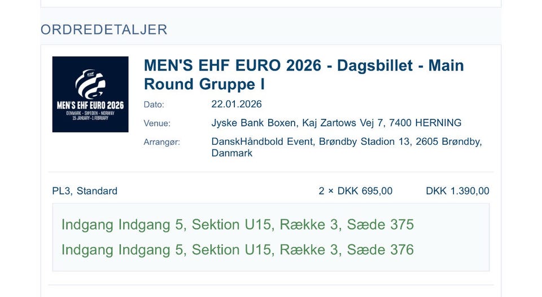Click the DKK 1.390,00 total amount
The image size is (542, 297).
pos(457,190)
